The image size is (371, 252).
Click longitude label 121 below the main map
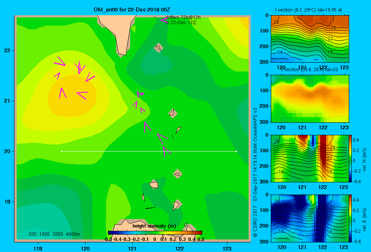[132, 248]
